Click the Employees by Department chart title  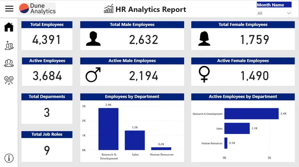click(x=132, y=97)
